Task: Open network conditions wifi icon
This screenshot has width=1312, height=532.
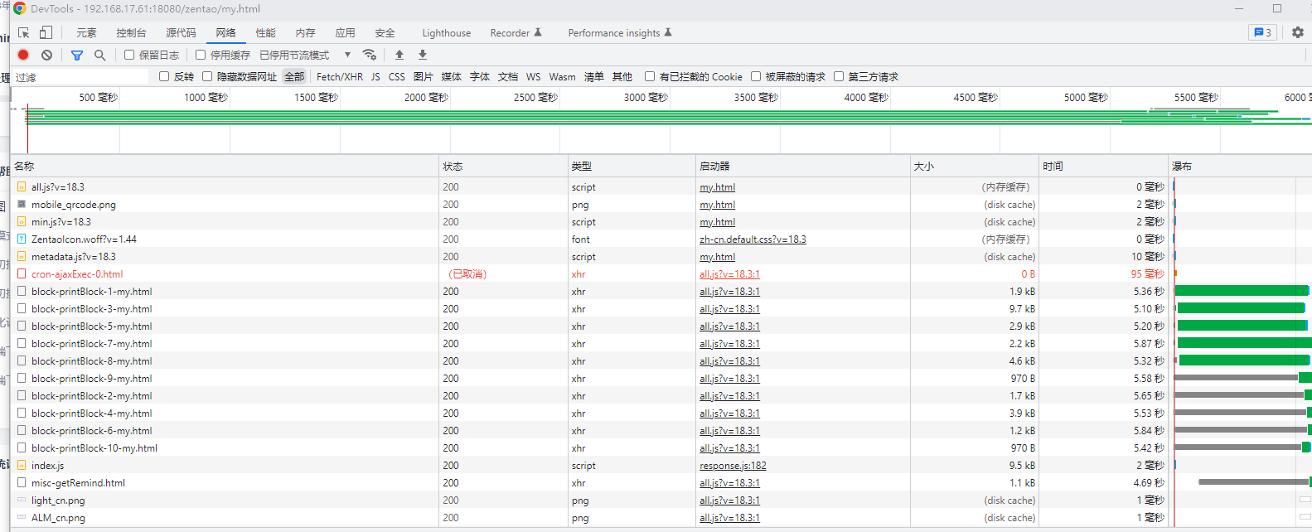Action: coord(370,55)
